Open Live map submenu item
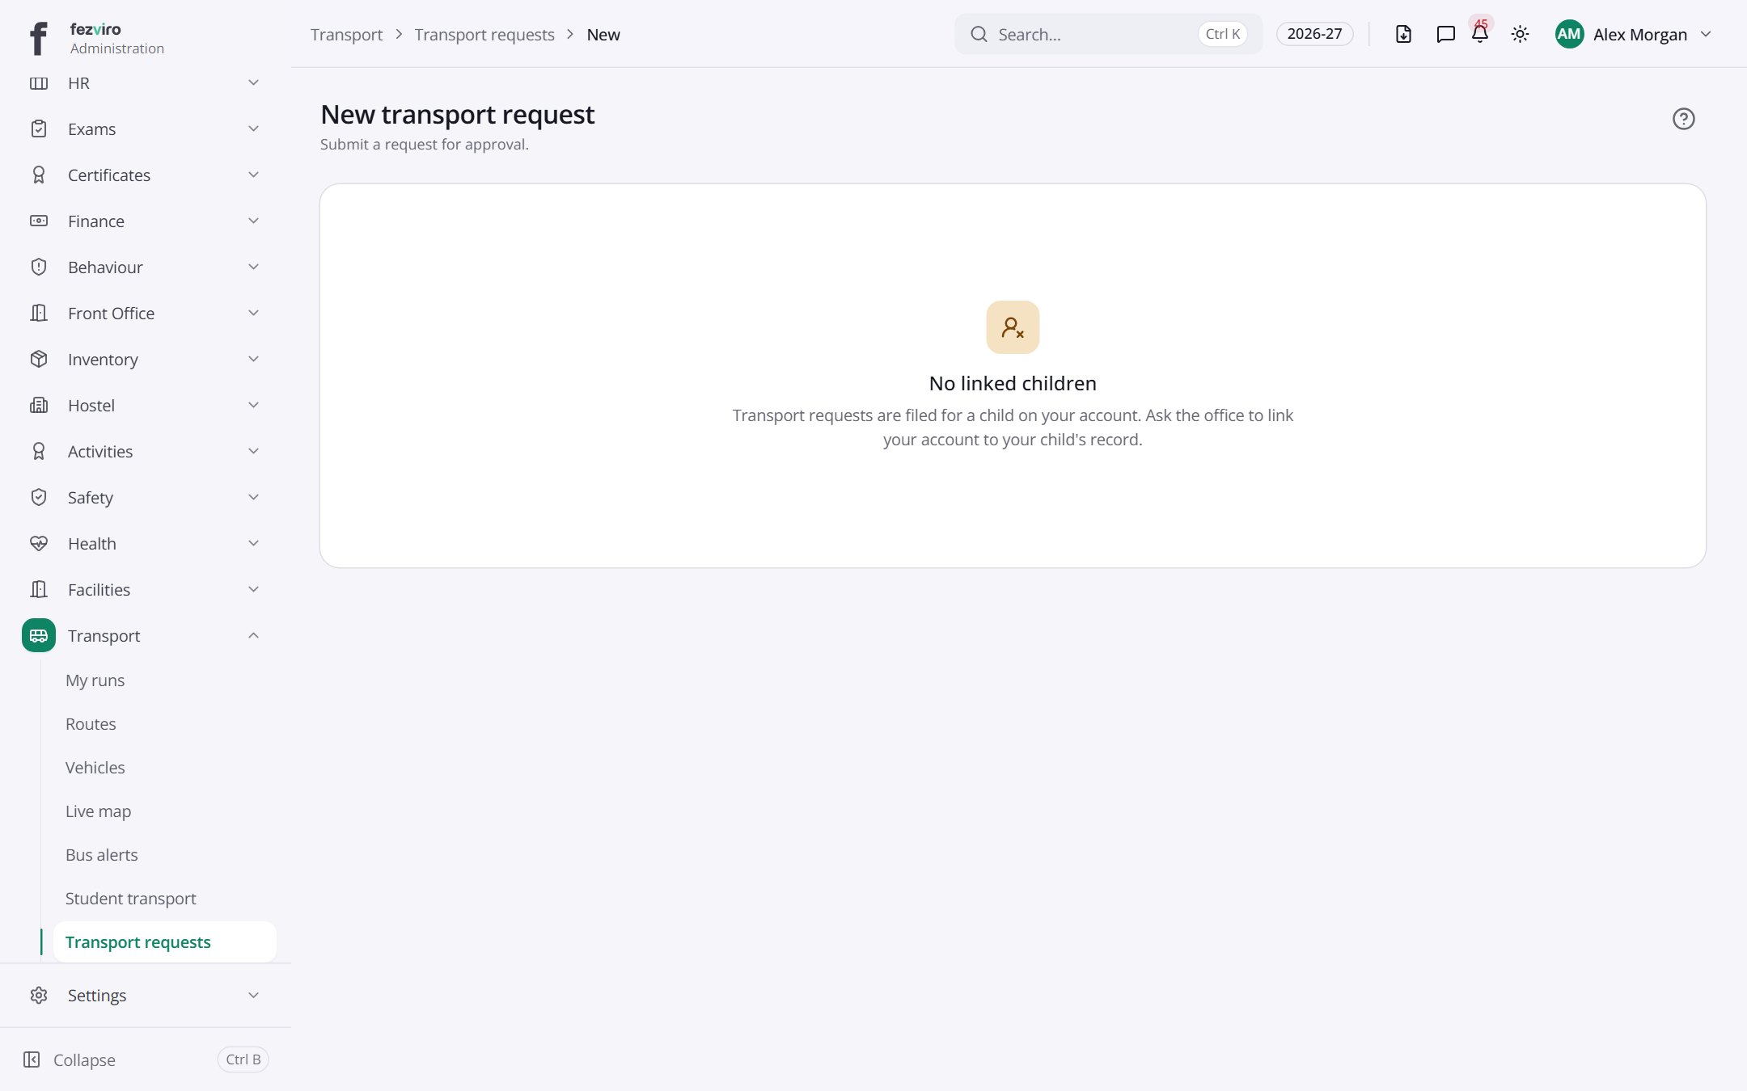1747x1091 pixels. pyautogui.click(x=165, y=811)
